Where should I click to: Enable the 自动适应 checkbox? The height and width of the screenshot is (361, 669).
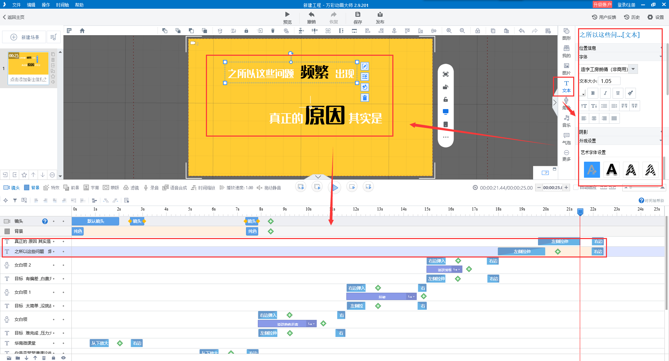click(576, 187)
